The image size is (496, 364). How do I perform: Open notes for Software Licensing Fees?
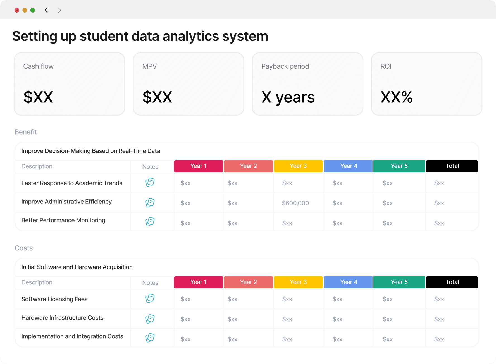[150, 298]
